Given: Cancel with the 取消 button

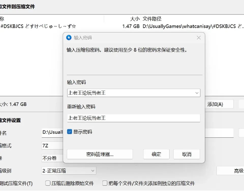Looking at the screenshot, I should (187, 154).
